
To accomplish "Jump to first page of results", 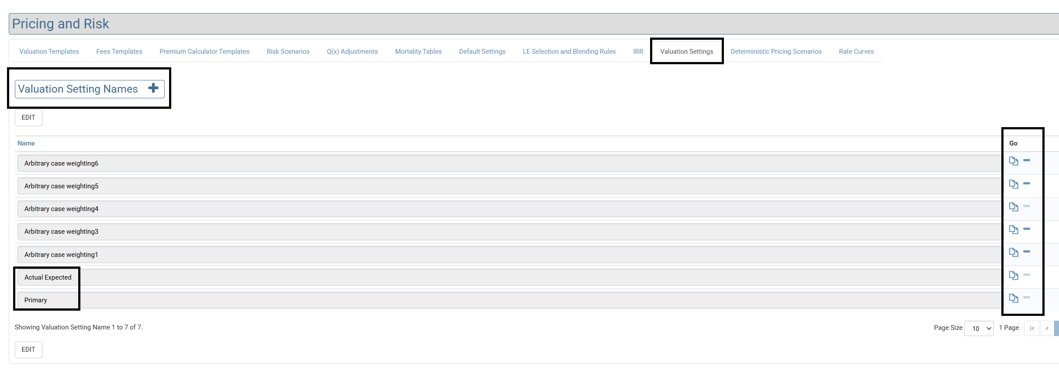I will 1032,328.
